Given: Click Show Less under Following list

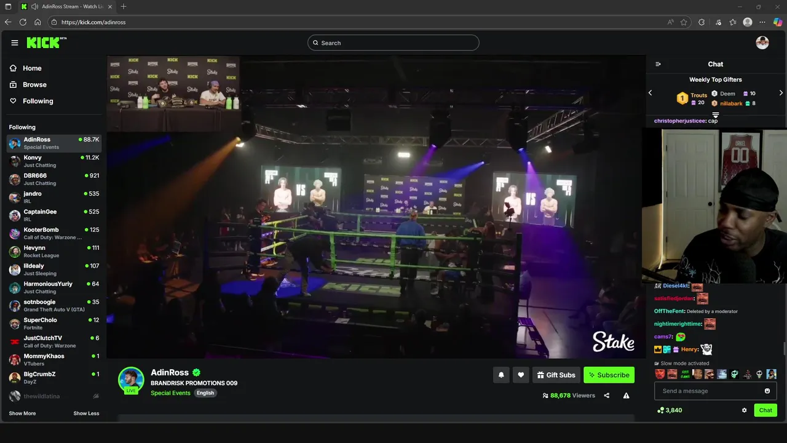Looking at the screenshot, I should (86, 413).
